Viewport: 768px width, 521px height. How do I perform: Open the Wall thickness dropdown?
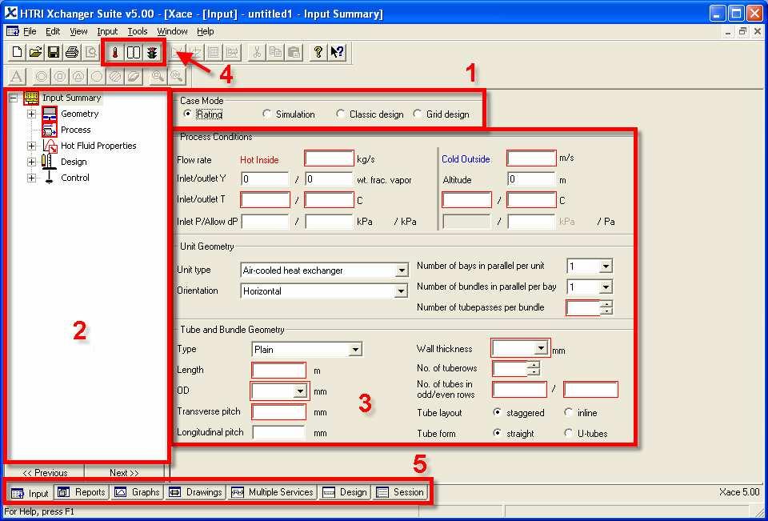[541, 348]
